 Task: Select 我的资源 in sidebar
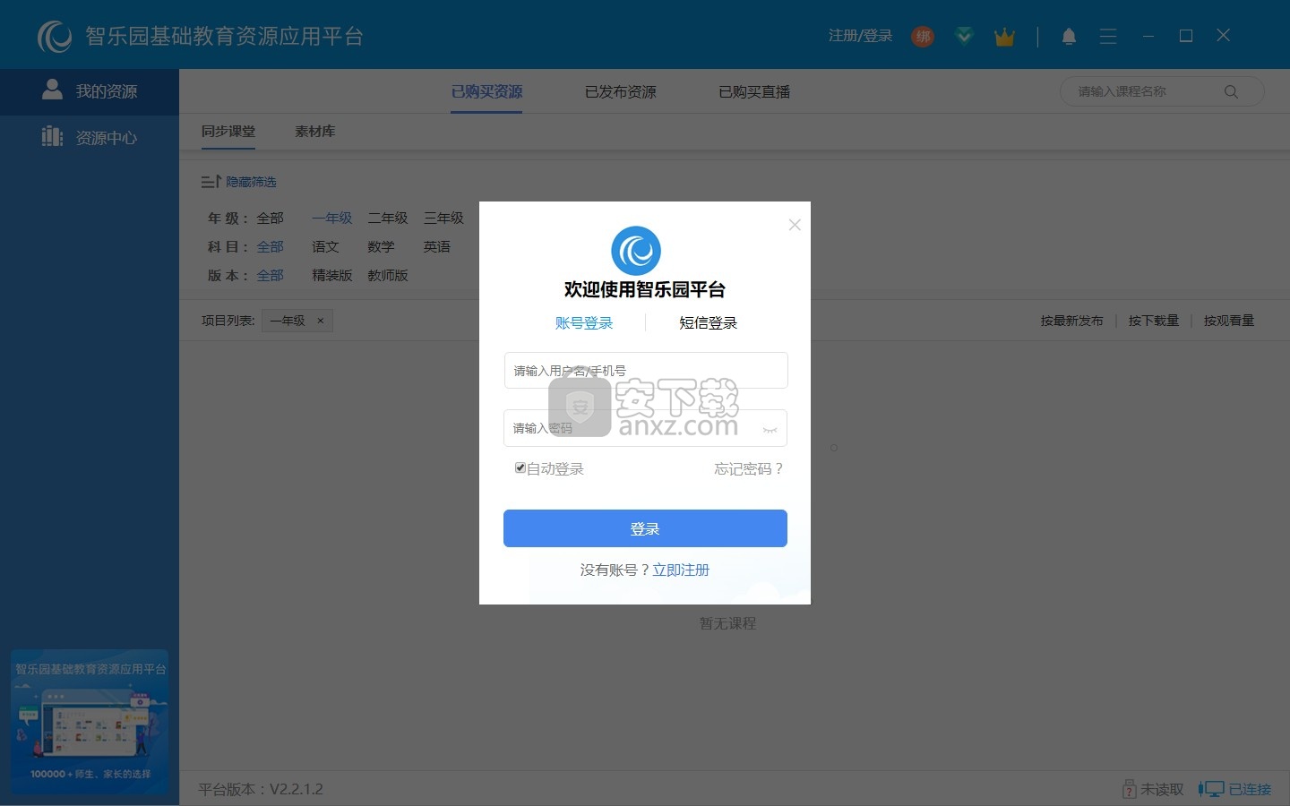(x=90, y=91)
